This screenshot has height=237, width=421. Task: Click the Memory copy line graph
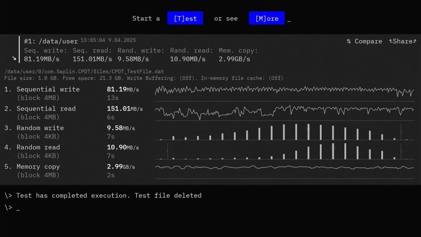click(x=284, y=168)
